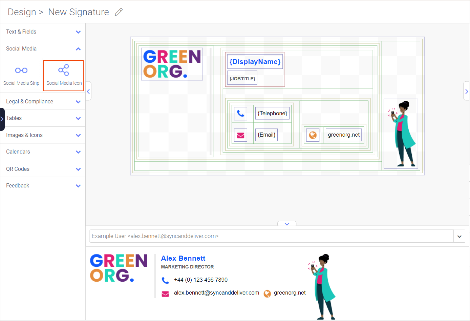The image size is (470, 321).
Task: Click the orange globe icon in canvas
Action: tap(313, 135)
